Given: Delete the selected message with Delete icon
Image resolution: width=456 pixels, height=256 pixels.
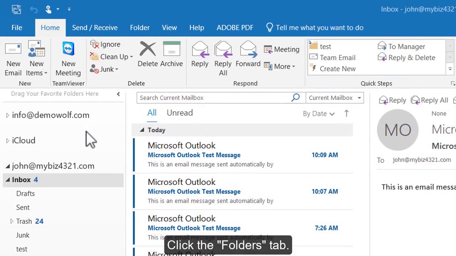Looking at the screenshot, I should click(x=147, y=50).
